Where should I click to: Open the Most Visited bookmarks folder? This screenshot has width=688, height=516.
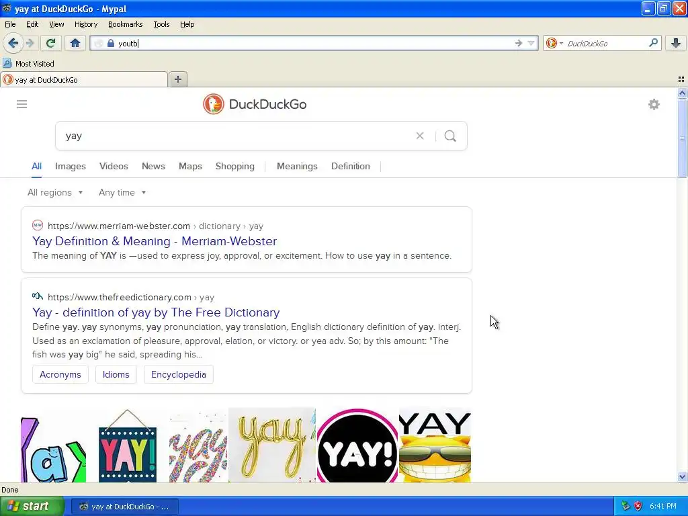click(x=29, y=64)
